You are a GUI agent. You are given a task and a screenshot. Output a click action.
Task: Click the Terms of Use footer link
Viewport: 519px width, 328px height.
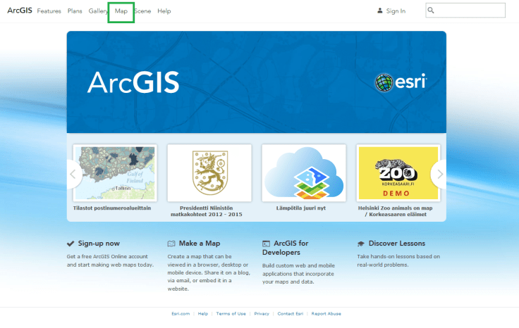231,314
